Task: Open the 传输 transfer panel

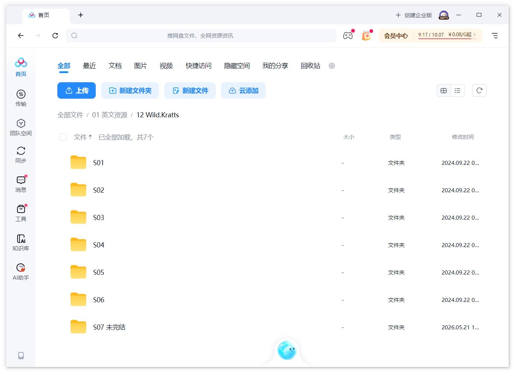Action: [21, 98]
